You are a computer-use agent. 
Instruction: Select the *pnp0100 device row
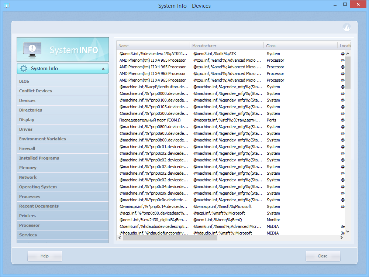(x=231, y=100)
